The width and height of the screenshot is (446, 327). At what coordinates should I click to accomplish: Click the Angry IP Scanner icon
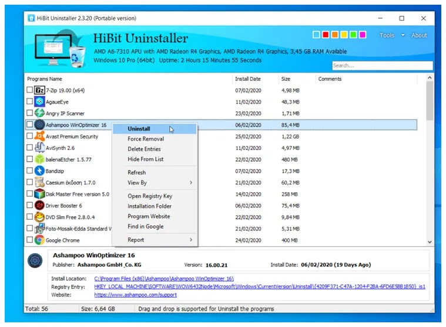pyautogui.click(x=39, y=113)
